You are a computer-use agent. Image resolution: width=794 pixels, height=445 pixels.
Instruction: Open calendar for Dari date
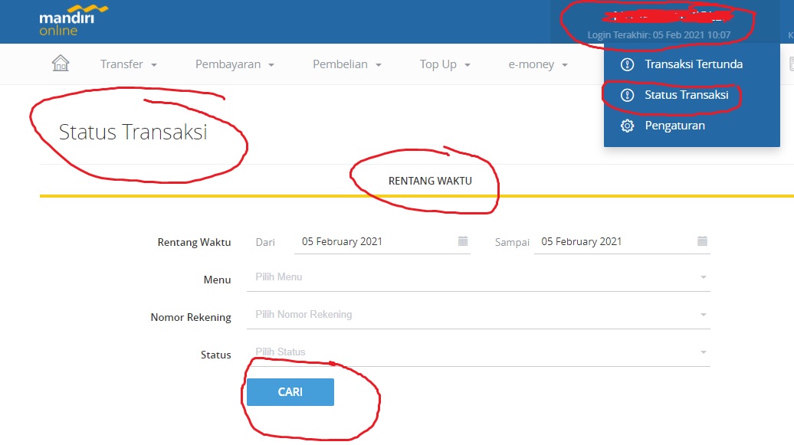pyautogui.click(x=463, y=241)
